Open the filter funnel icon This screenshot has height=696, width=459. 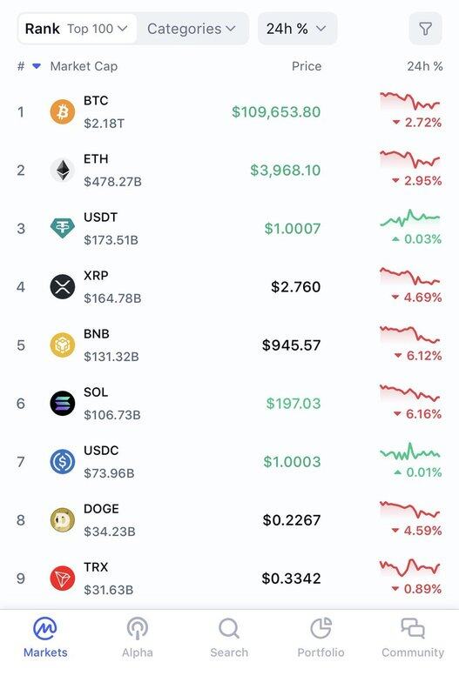(425, 29)
